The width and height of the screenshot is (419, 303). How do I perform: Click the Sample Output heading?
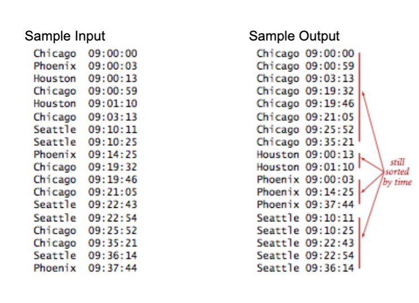pos(294,36)
